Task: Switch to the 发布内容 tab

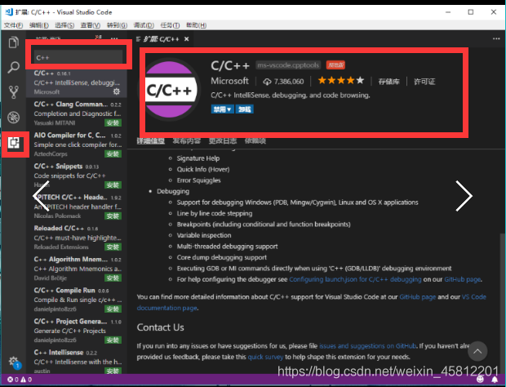Action: (x=187, y=140)
